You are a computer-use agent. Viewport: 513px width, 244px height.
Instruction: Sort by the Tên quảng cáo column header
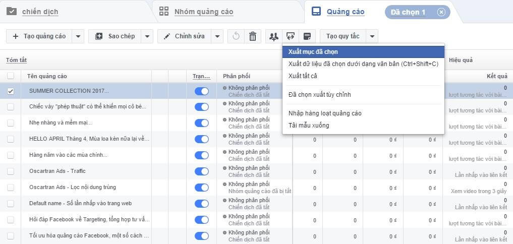coord(47,76)
